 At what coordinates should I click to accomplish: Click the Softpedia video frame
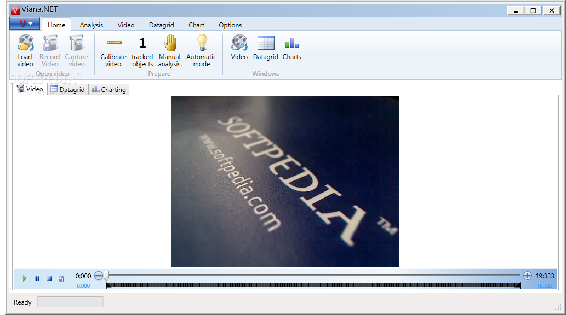285,181
